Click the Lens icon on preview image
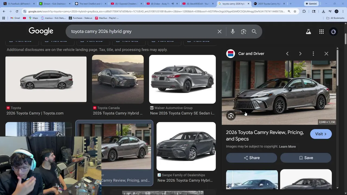The width and height of the screenshot is (347, 195). pos(231,116)
